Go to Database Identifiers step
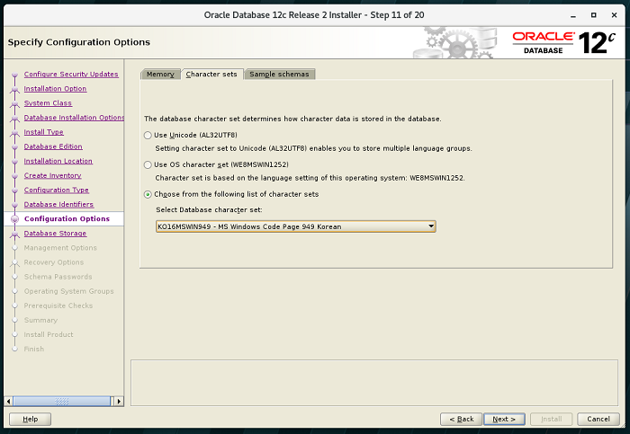 pos(58,204)
